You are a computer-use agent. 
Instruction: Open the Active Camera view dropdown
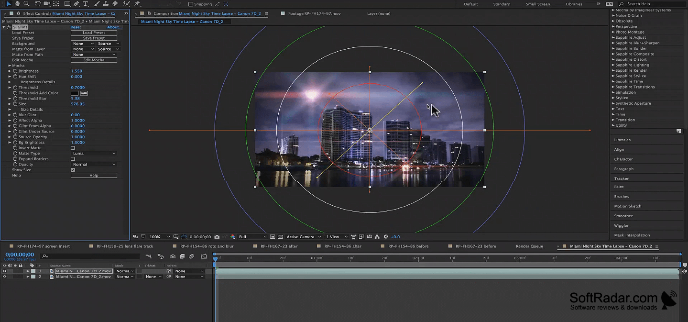304,237
